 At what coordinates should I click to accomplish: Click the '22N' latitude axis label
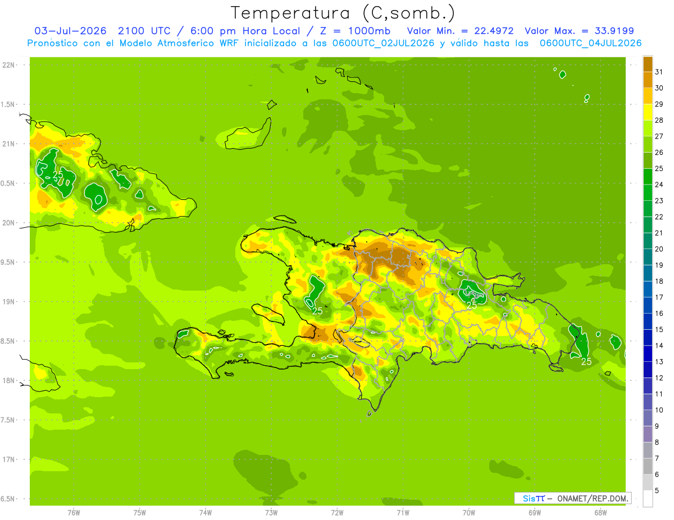[8, 65]
